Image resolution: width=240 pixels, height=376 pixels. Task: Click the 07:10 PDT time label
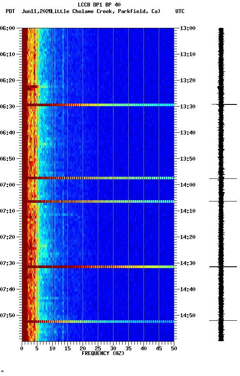[x=7, y=211]
